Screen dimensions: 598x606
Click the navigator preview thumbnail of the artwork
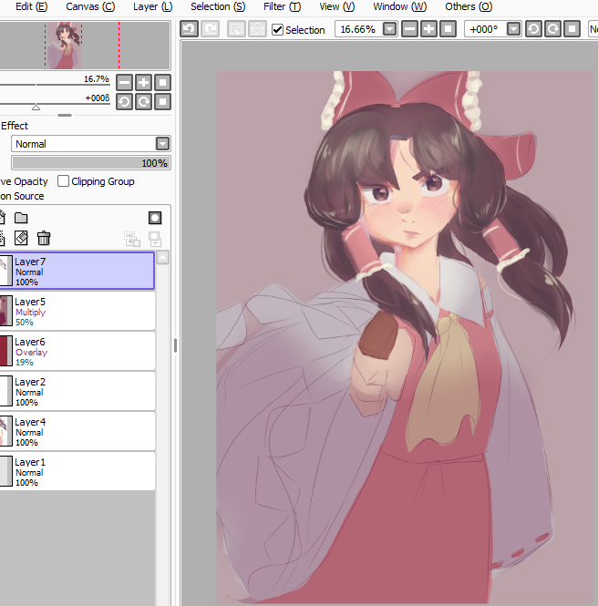point(64,46)
